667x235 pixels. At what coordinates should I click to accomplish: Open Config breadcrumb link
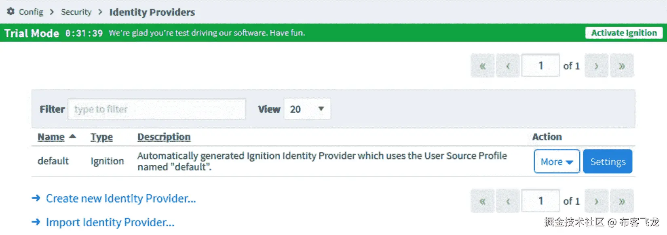pyautogui.click(x=31, y=12)
